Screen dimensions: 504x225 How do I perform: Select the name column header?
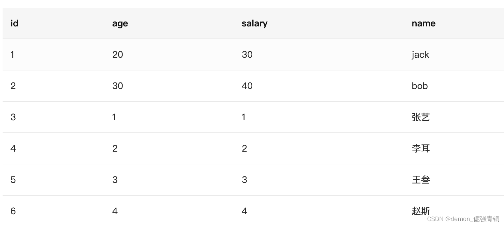click(x=423, y=23)
